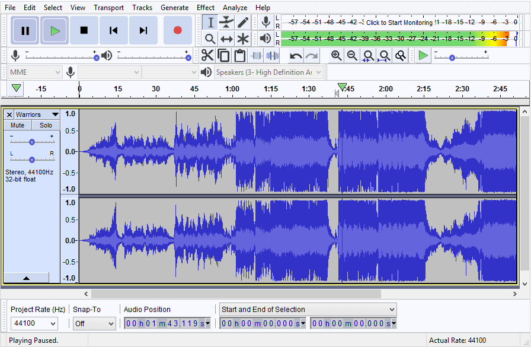Screen dimensions: 531x347
Task: Select the Time Shift tool
Action: coord(226,39)
